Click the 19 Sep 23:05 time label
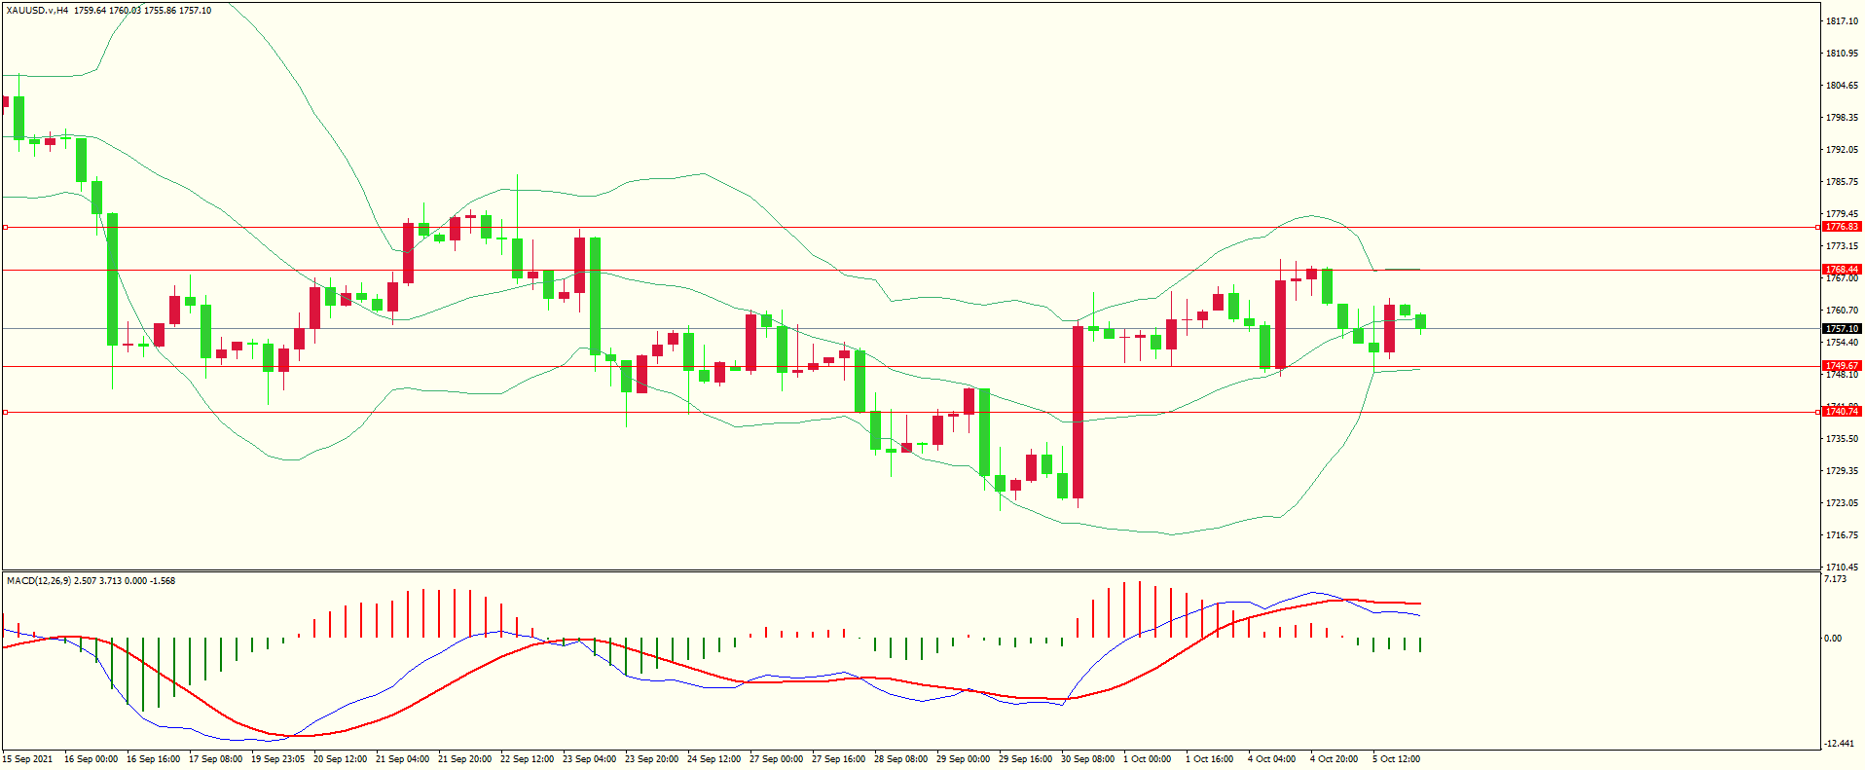 point(277,759)
